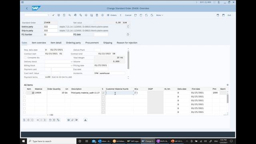Click the Enter checkmark icon in toolbar
Screen dimensions: 256x144
pos(53,15)
